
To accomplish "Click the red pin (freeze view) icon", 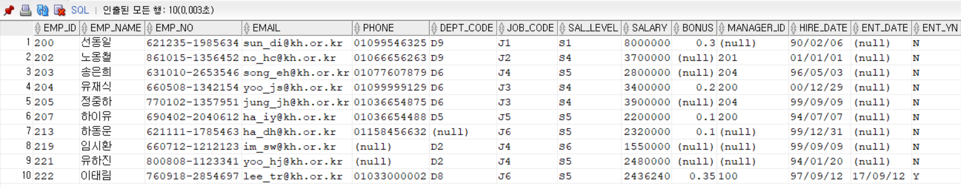I will click(x=9, y=10).
